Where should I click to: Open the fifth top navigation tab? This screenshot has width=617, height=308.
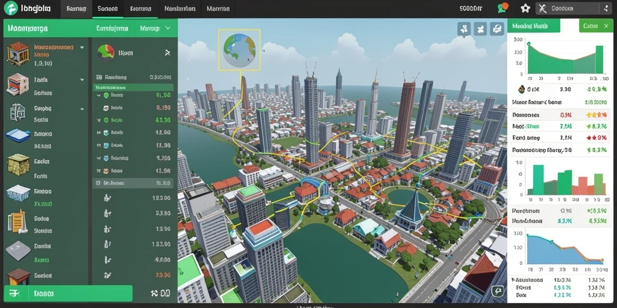[x=218, y=8]
